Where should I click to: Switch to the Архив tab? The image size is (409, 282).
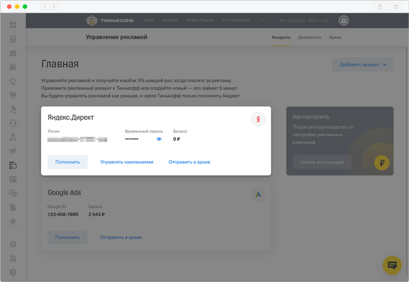point(335,37)
